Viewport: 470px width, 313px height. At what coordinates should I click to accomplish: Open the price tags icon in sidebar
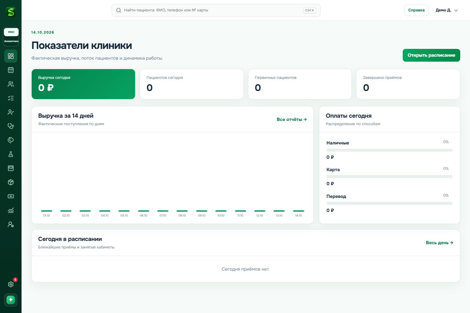click(x=11, y=140)
